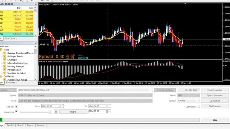Click the Market Watch scrollbar down arrow
The height and width of the screenshot is (129, 230).
pos(35,35)
